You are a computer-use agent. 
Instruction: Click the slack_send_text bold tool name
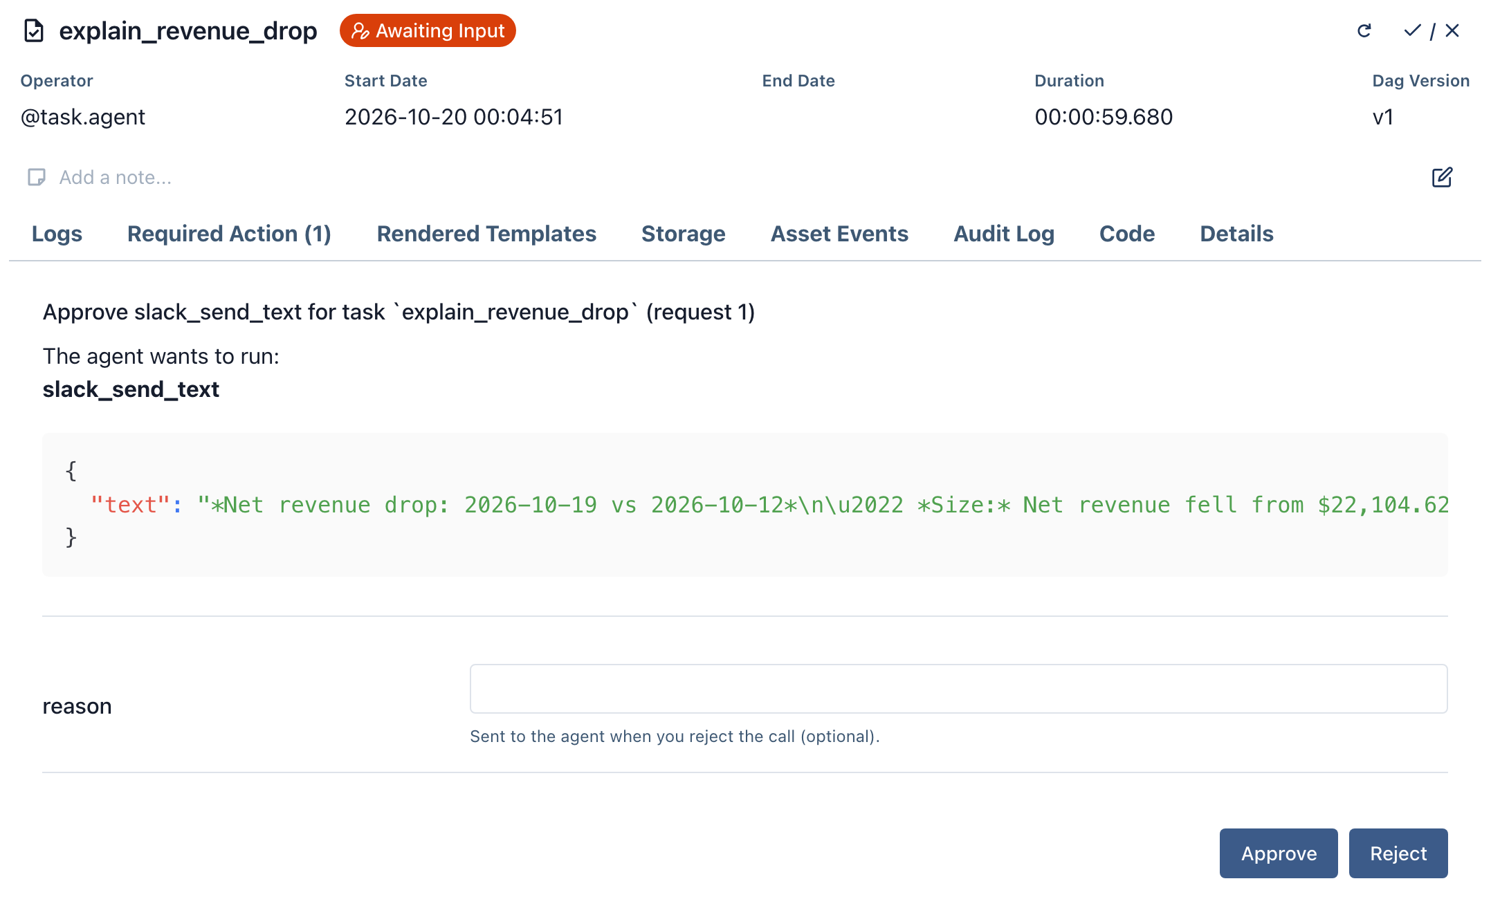coord(131,389)
